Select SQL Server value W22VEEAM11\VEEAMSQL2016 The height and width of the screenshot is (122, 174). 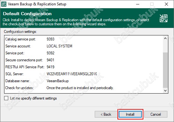pos(72,74)
